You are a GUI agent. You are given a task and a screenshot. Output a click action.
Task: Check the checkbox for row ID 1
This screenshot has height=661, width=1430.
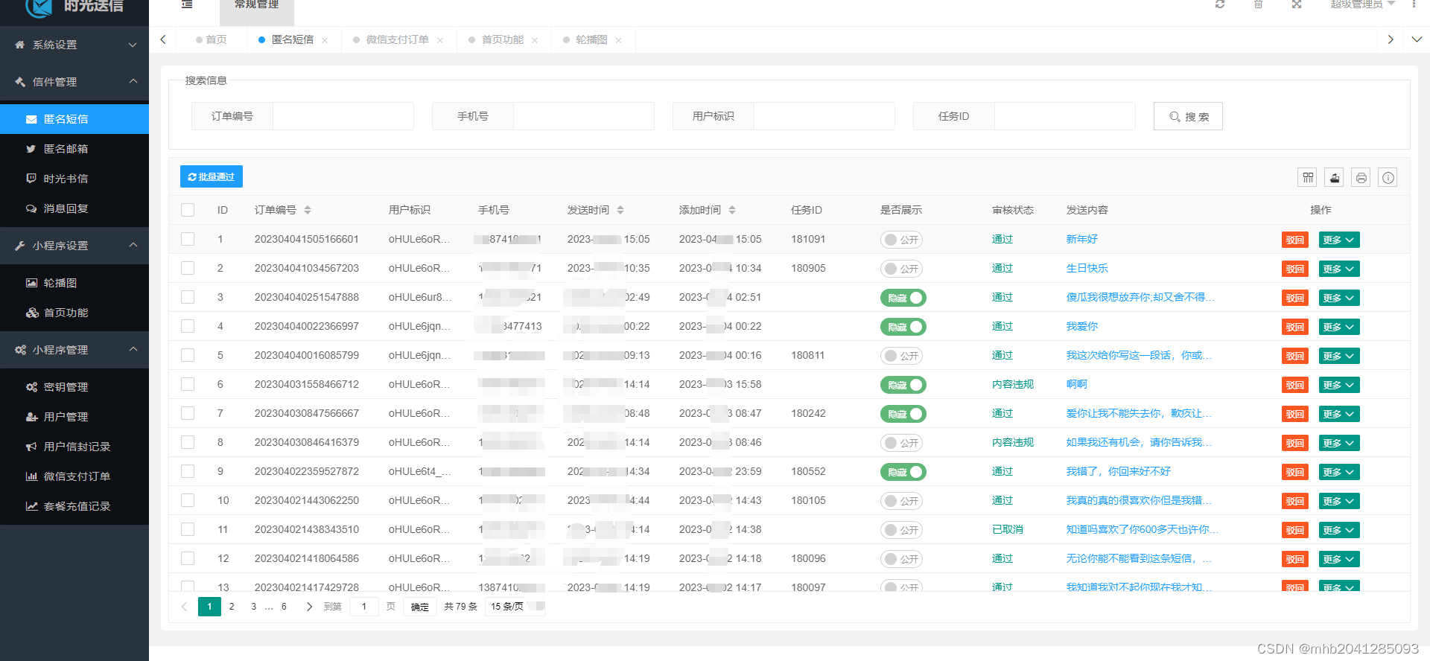pyautogui.click(x=188, y=239)
